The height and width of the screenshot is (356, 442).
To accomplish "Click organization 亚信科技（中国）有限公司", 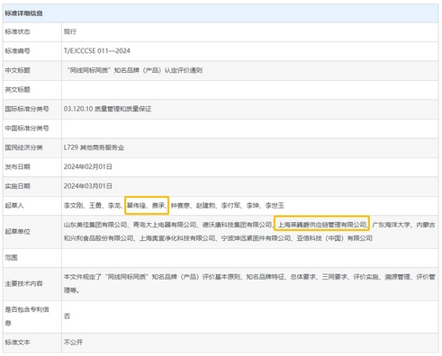I will [x=335, y=238].
